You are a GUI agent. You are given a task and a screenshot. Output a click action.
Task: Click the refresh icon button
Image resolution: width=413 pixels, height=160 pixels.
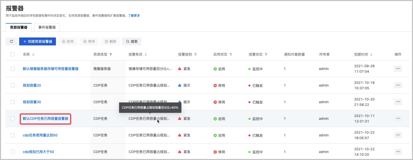coord(11,42)
